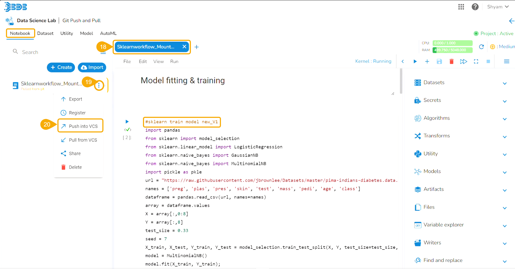Switch to the Notebook tab
The width and height of the screenshot is (515, 269).
click(x=20, y=33)
